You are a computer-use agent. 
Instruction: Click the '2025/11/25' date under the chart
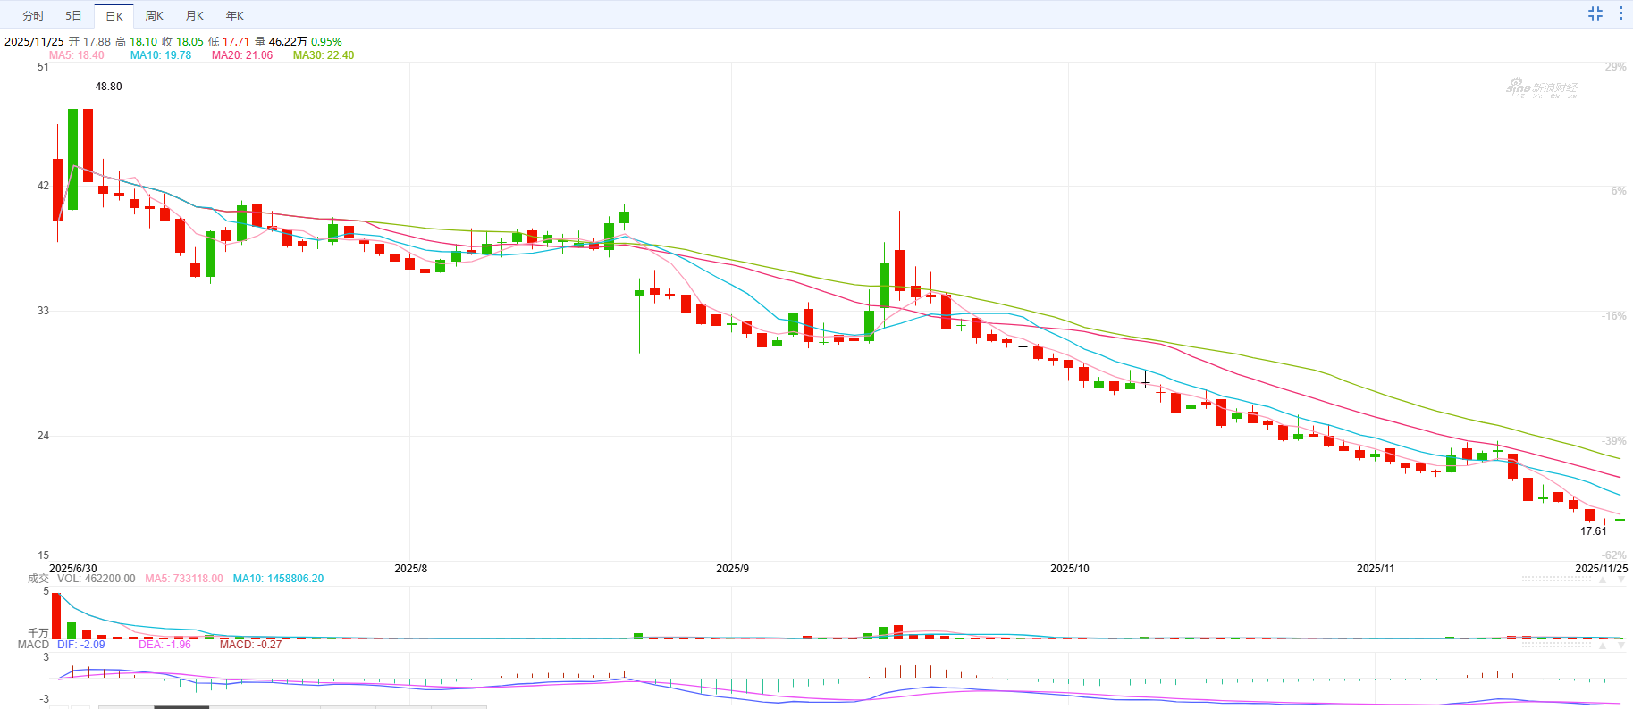click(1602, 569)
